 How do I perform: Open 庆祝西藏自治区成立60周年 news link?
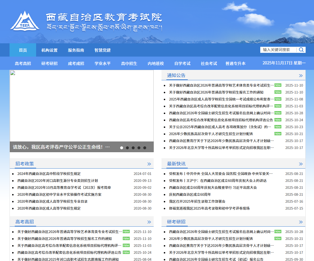(190, 195)
